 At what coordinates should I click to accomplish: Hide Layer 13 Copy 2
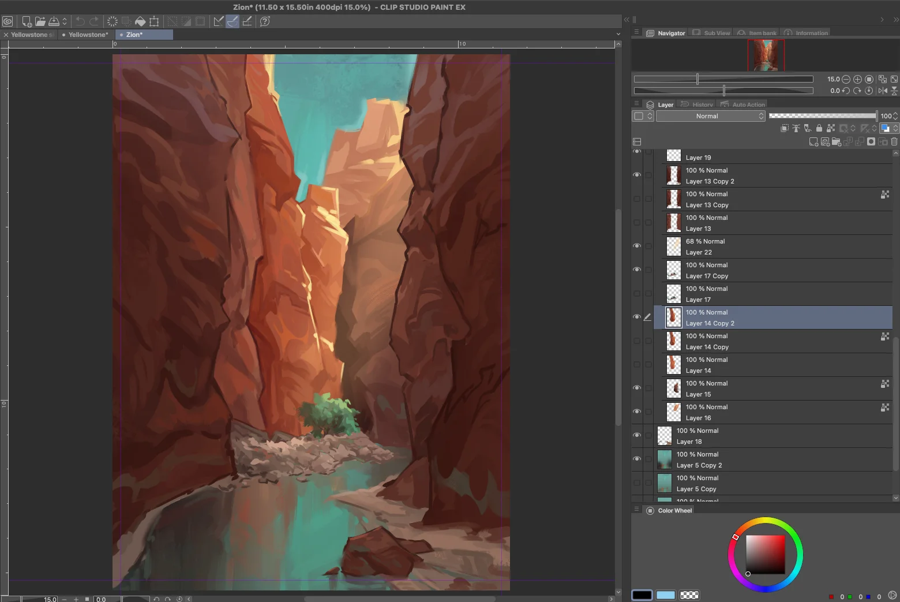637,175
